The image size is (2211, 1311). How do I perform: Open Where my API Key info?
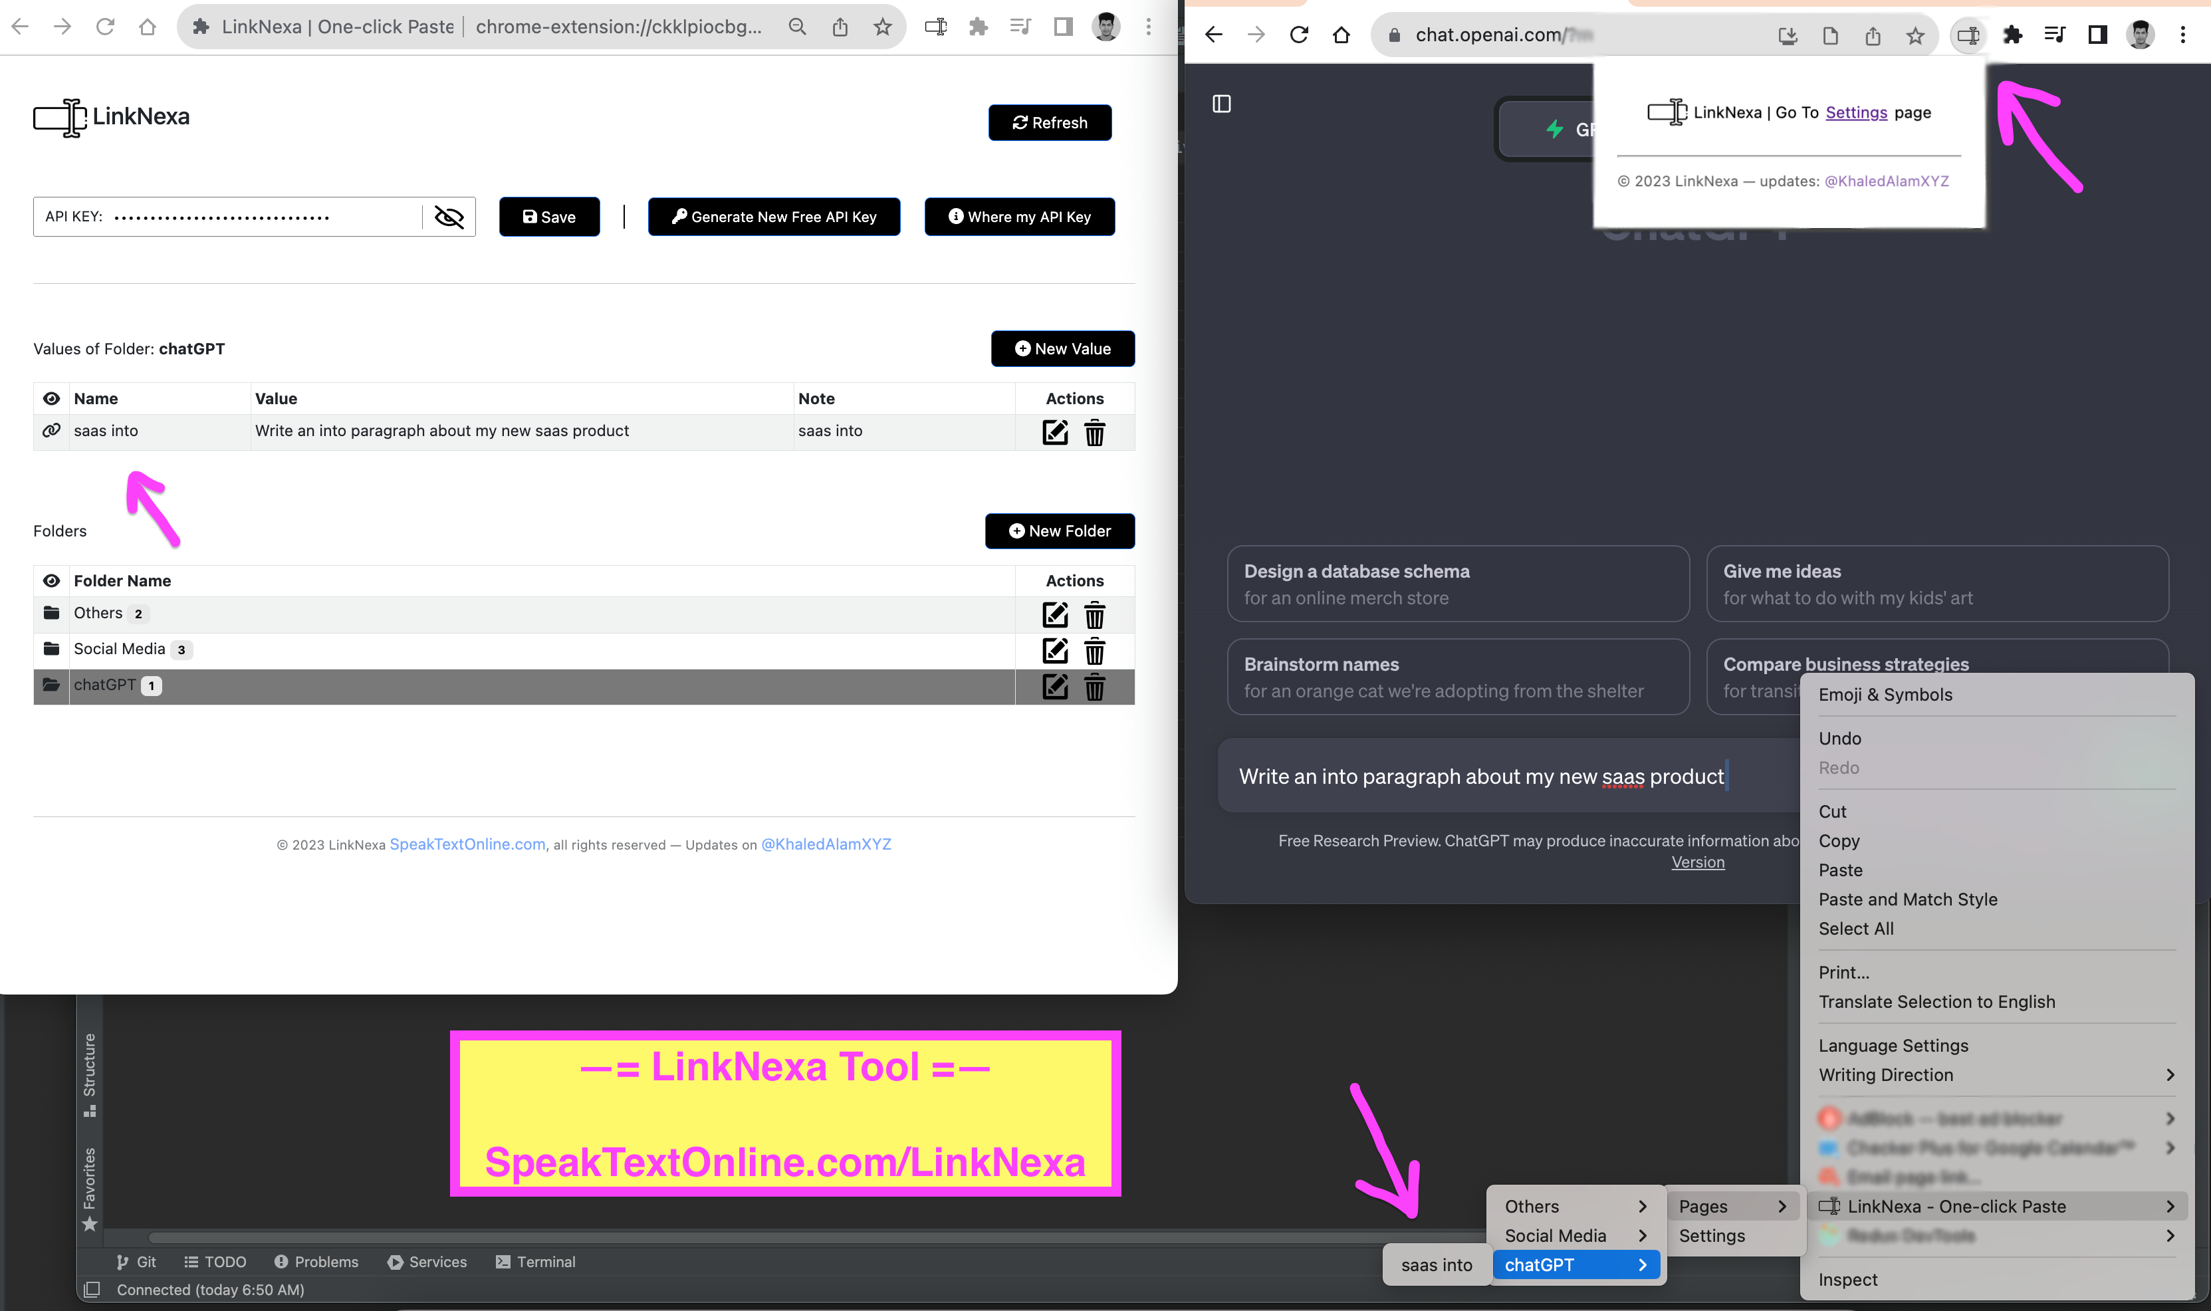click(x=1019, y=217)
